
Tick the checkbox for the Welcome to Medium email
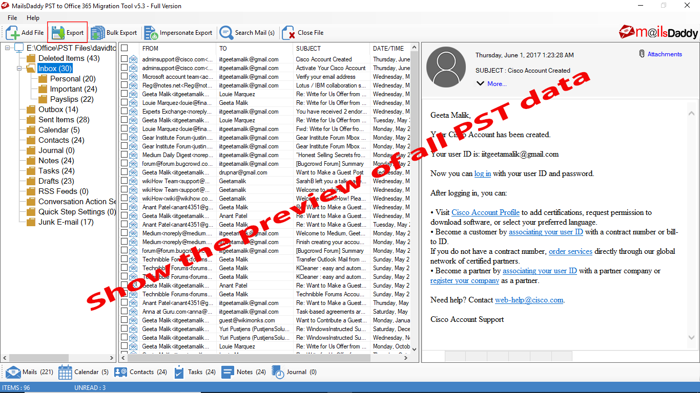(x=125, y=233)
